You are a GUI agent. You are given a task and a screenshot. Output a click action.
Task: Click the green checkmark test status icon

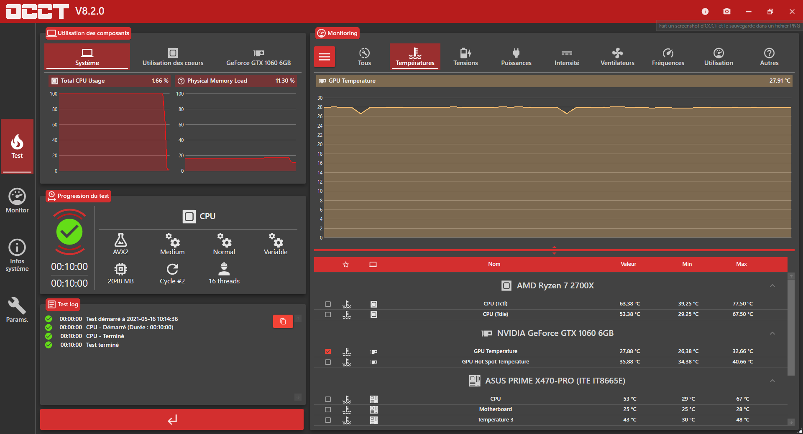[69, 232]
